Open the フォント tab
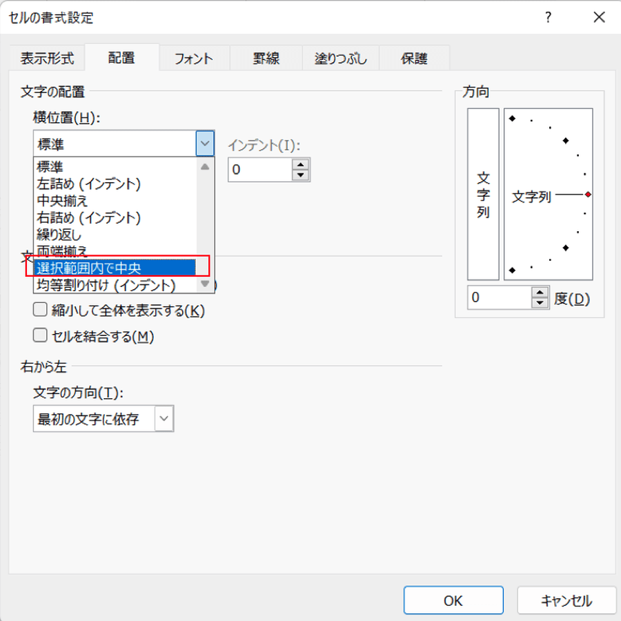This screenshot has height=621, width=621. (x=194, y=58)
